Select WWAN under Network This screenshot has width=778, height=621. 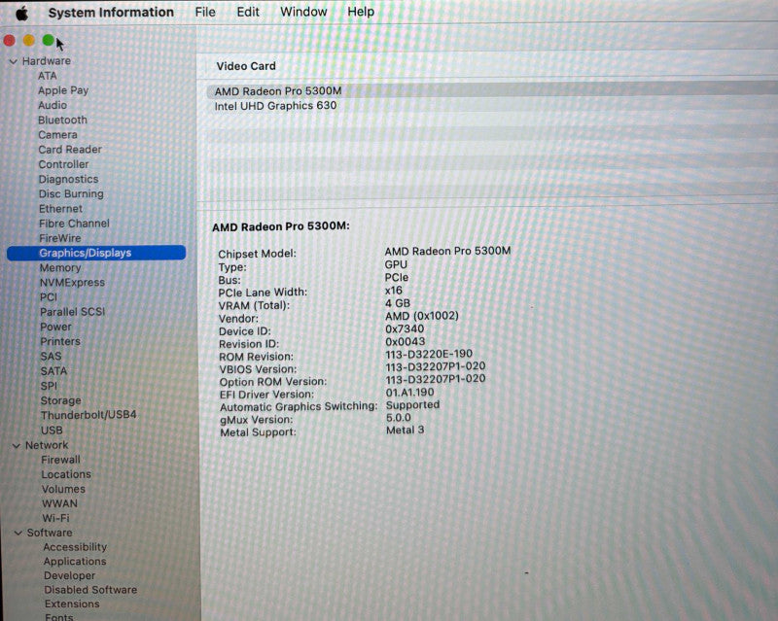coord(59,503)
